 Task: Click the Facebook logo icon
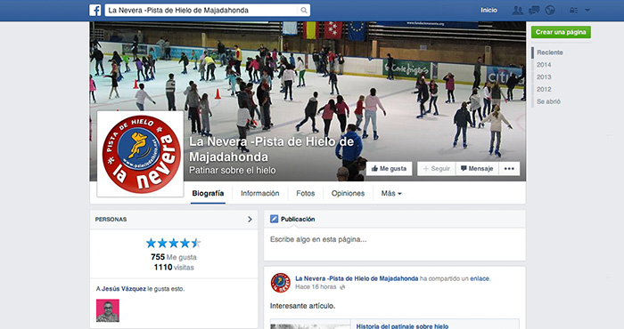tap(94, 11)
